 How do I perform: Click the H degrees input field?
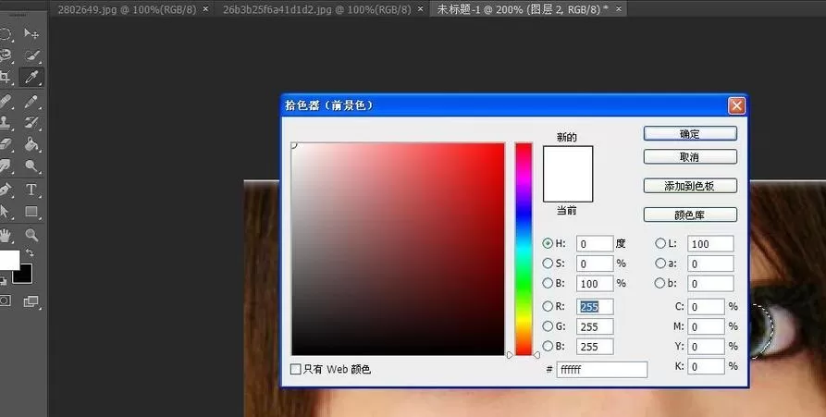pos(595,244)
